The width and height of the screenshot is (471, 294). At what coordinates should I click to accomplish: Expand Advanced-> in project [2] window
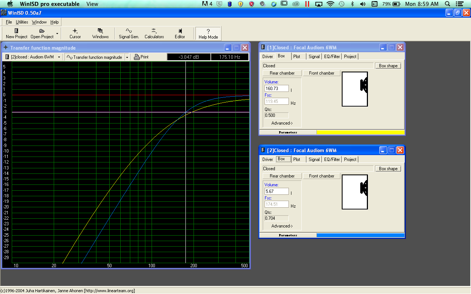coord(282,226)
